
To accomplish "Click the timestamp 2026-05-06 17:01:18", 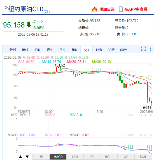I will 33,35.
